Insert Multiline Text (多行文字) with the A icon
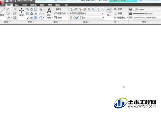The width and height of the screenshot is (161, 116). (49, 13)
